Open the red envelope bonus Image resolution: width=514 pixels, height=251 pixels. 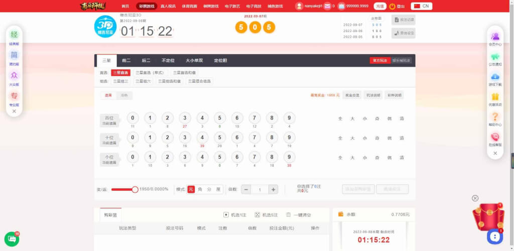coord(488,216)
